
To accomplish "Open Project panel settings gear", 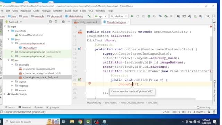I will (63, 22).
